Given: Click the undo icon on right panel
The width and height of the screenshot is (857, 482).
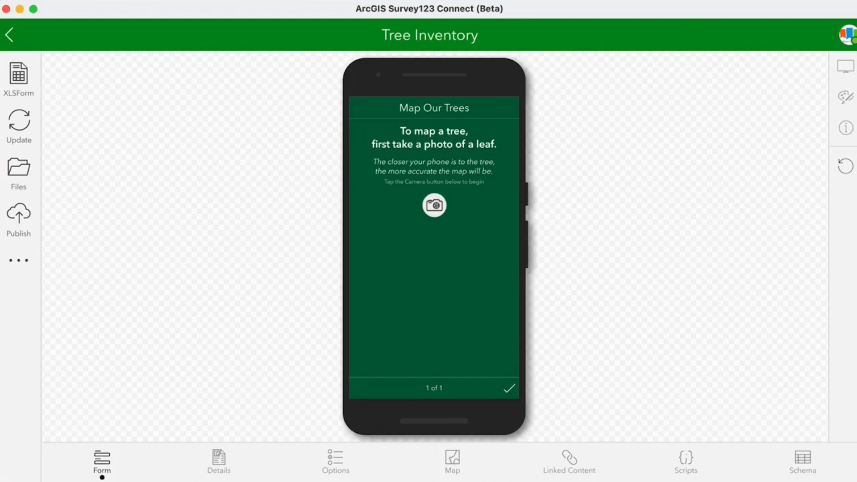Looking at the screenshot, I should pyautogui.click(x=845, y=166).
